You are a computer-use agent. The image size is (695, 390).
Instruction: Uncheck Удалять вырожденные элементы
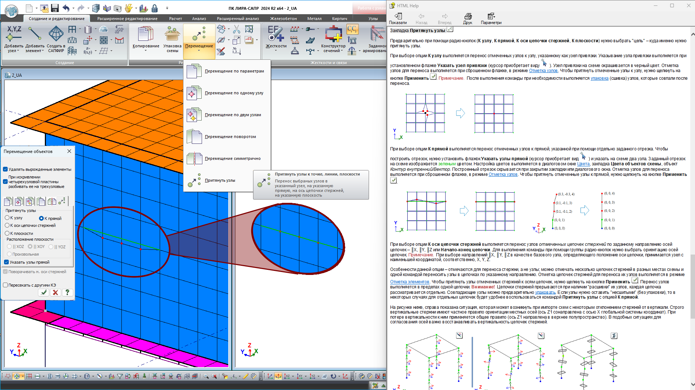pos(5,169)
